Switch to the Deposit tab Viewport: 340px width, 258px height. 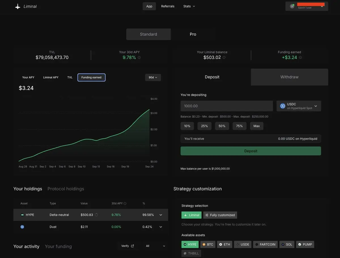pos(212,77)
